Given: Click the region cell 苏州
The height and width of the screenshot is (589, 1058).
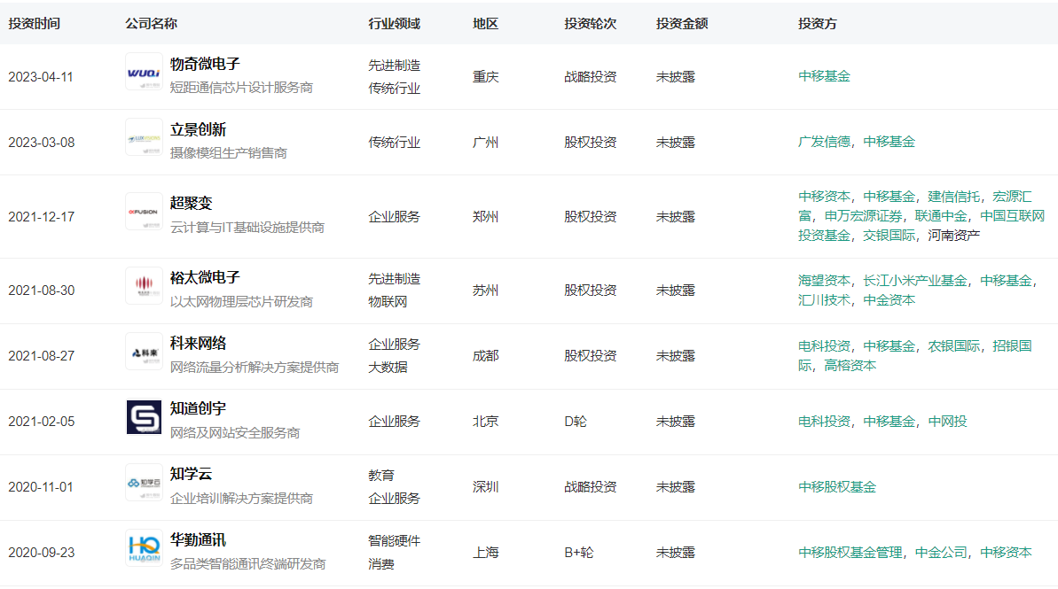Looking at the screenshot, I should [x=486, y=291].
